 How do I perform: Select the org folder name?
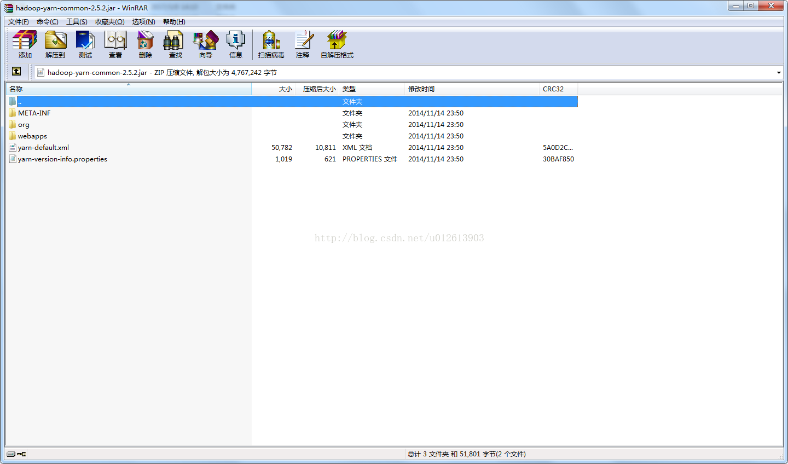click(x=24, y=124)
